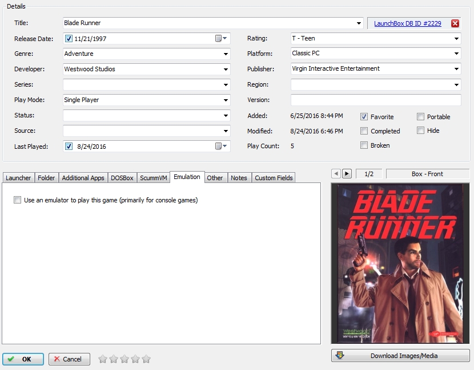474x370 pixels.
Task: Click the Blade Runner box art thumbnail
Action: point(400,263)
